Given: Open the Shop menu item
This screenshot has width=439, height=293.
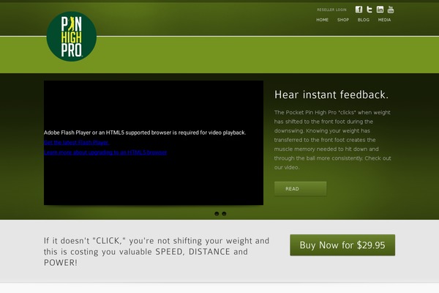Looking at the screenshot, I should coord(343,20).
